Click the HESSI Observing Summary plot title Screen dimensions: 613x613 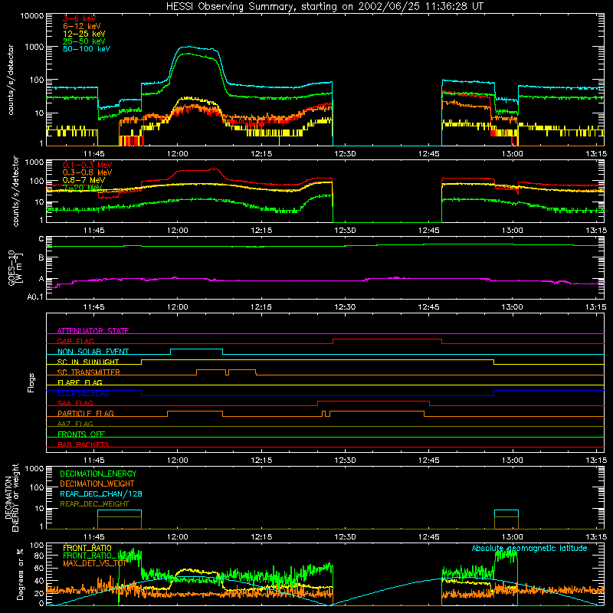pos(325,6)
